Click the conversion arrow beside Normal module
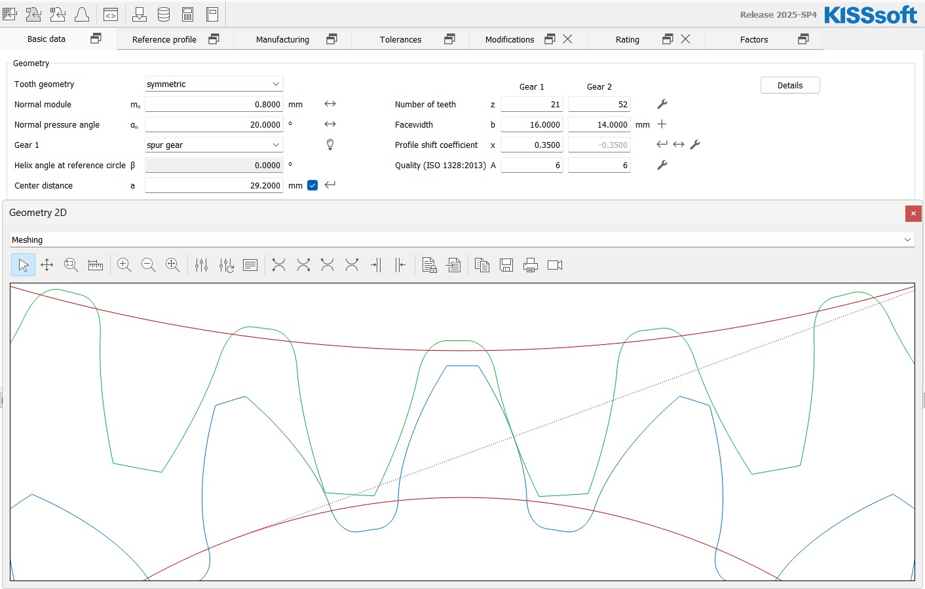Screen dimensions: 925x589 coord(330,104)
